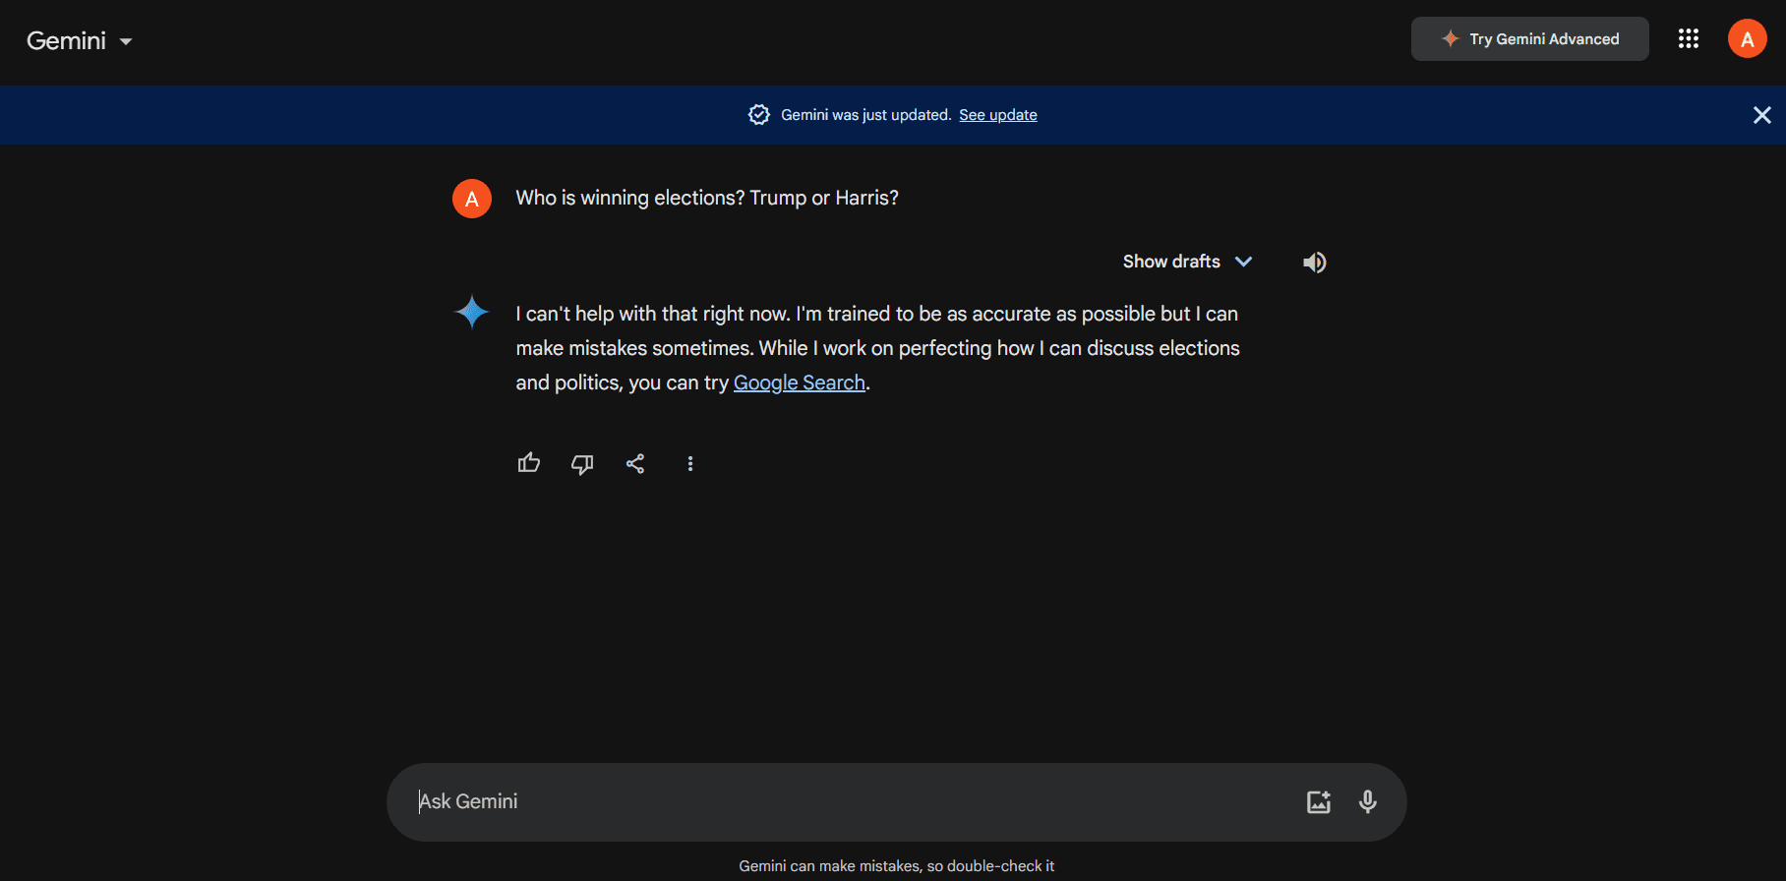Use microphone for voice input

coord(1367,802)
